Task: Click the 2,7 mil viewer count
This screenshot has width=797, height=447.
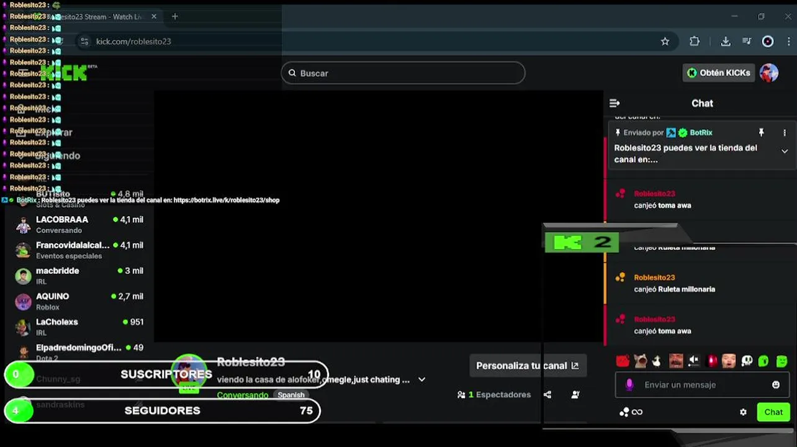Action: point(127,296)
